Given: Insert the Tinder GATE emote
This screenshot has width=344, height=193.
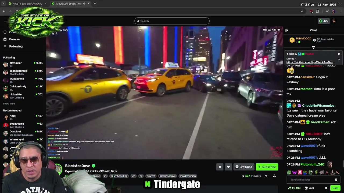Looking at the screenshot, I should coord(300,173).
